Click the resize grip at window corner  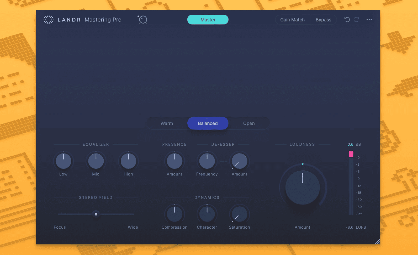click(x=377, y=242)
